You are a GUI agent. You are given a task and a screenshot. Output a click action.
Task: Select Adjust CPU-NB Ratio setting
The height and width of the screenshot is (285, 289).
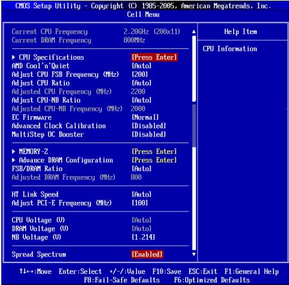[x=46, y=100]
